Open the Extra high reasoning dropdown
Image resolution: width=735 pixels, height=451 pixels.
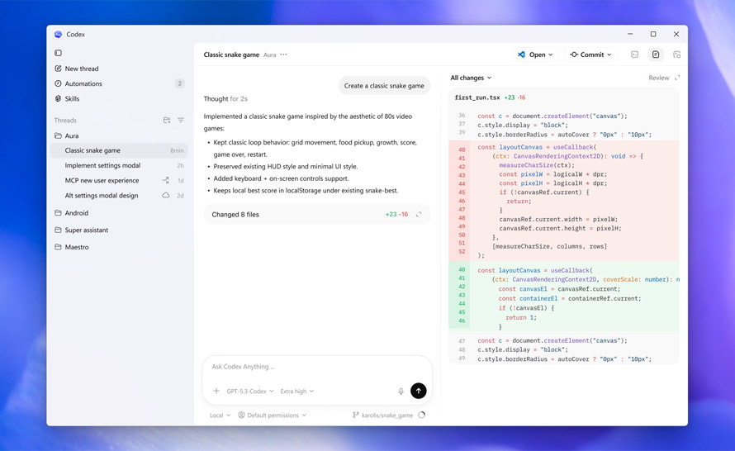(x=297, y=392)
